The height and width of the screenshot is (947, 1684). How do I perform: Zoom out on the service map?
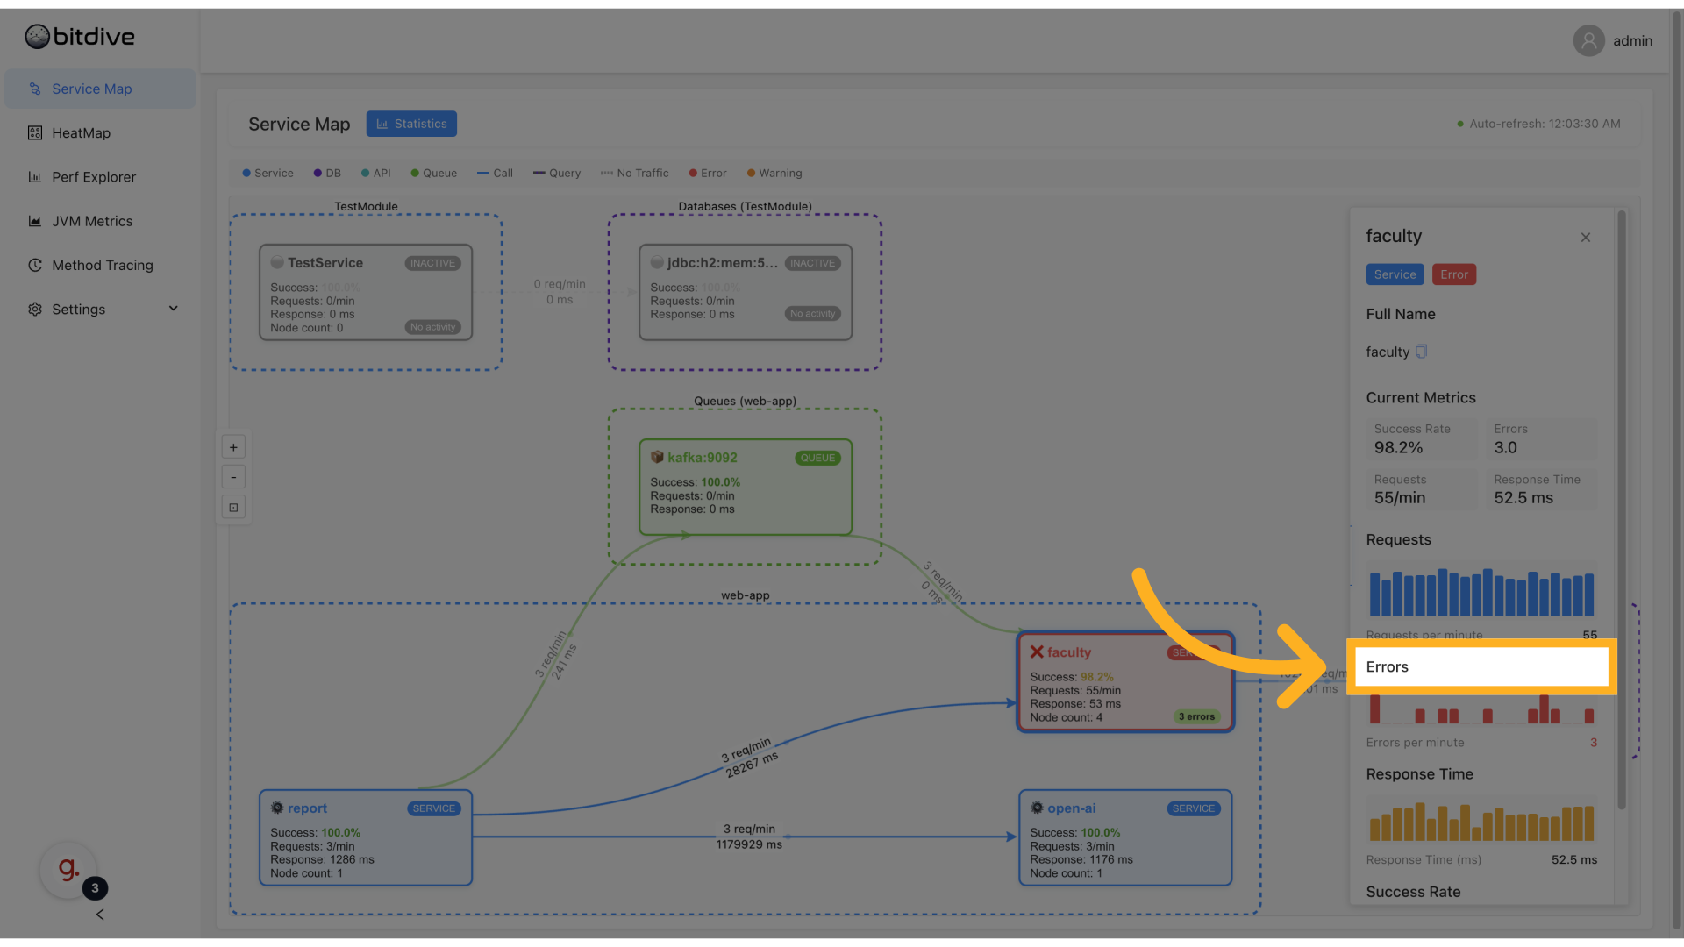[x=233, y=477]
